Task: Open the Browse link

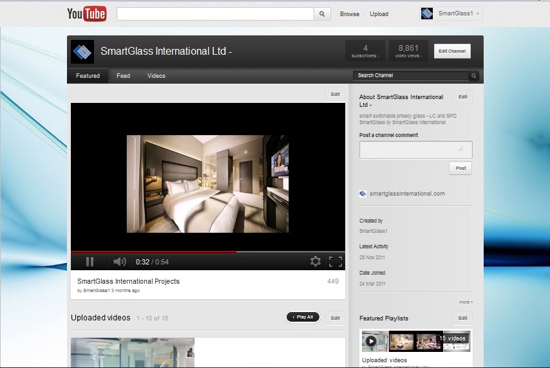Action: click(x=349, y=14)
